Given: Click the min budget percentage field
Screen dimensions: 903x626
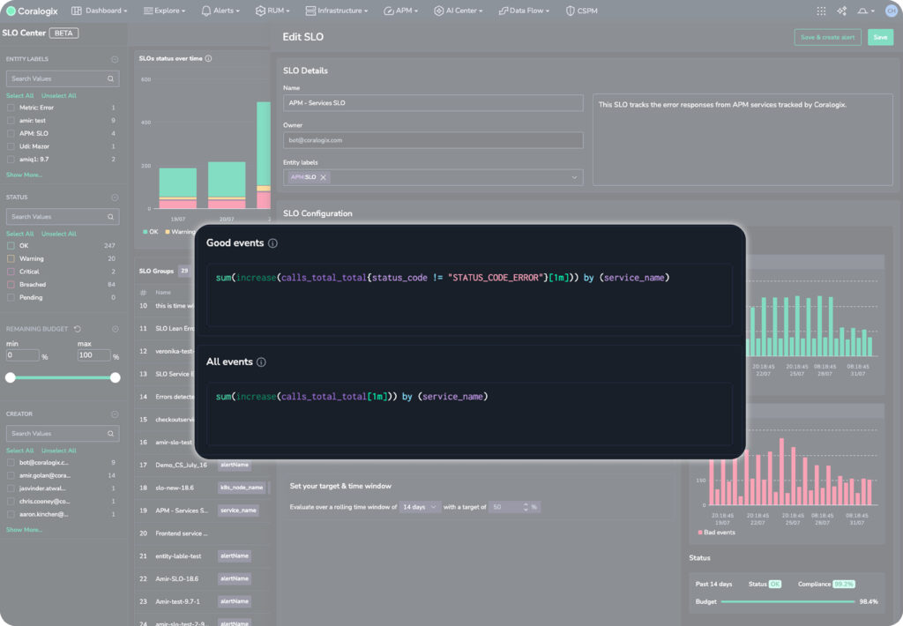Looking at the screenshot, I should [x=22, y=355].
